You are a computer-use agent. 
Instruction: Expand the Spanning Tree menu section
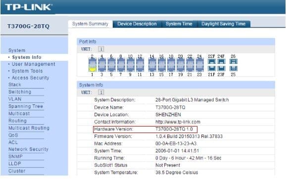coord(26,106)
